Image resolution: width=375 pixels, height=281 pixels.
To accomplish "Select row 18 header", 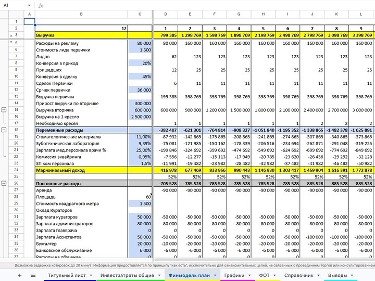I will coord(16,130).
